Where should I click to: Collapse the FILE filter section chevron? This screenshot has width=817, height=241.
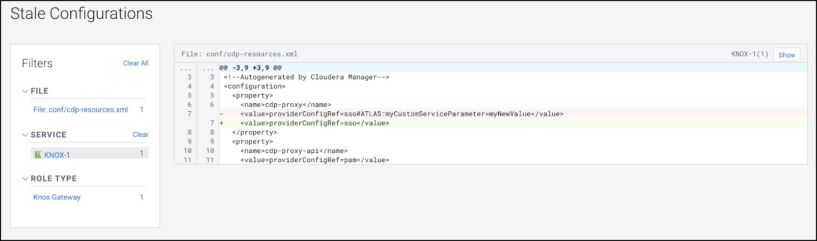click(x=25, y=91)
